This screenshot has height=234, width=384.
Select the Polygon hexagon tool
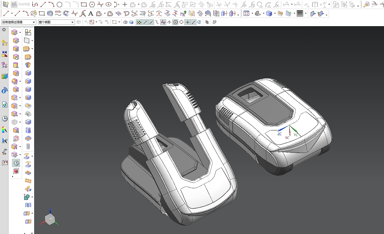point(92,4)
